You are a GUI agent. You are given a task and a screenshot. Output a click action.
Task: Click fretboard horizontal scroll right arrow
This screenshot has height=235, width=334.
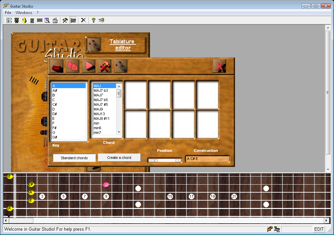tap(326, 221)
